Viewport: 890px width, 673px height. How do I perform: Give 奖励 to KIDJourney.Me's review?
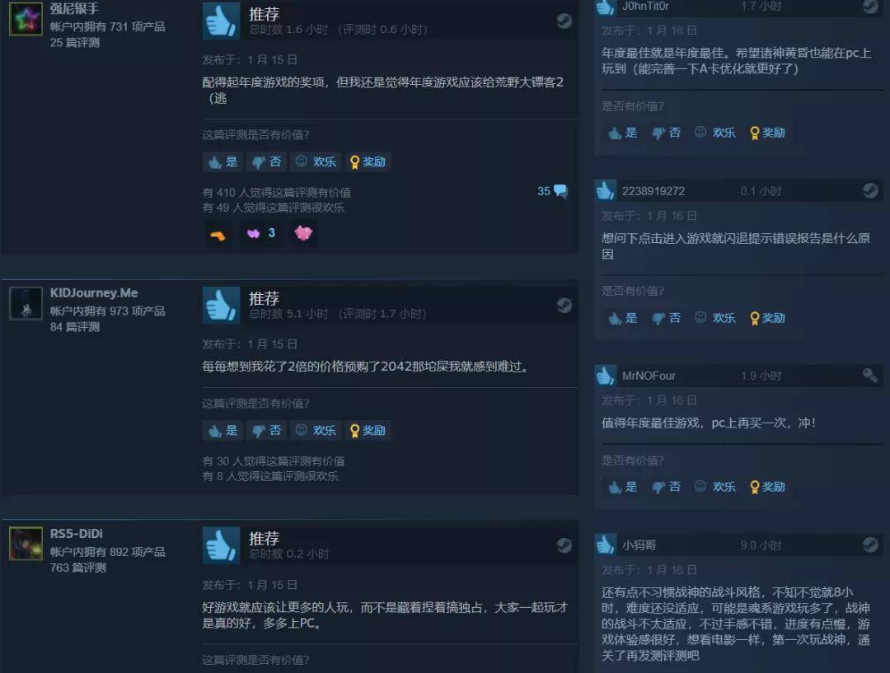click(368, 431)
